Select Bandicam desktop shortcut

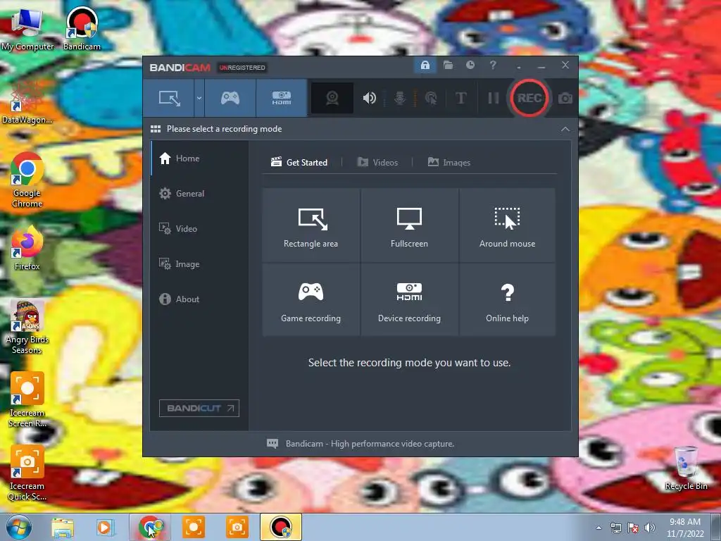tap(82, 29)
